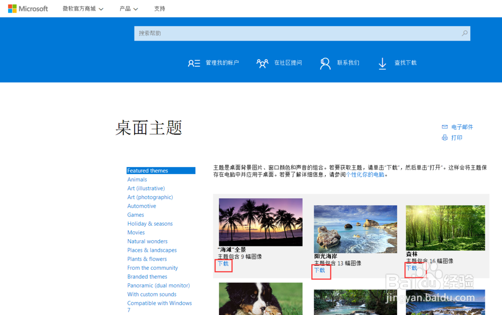Viewport: 502px width, 315px height.
Task: Select the Panoramic (dual monitor) category
Action: (x=159, y=285)
